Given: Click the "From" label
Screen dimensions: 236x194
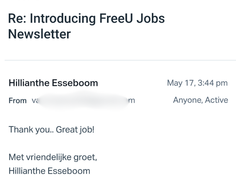Looking at the screenshot, I should (18, 101).
